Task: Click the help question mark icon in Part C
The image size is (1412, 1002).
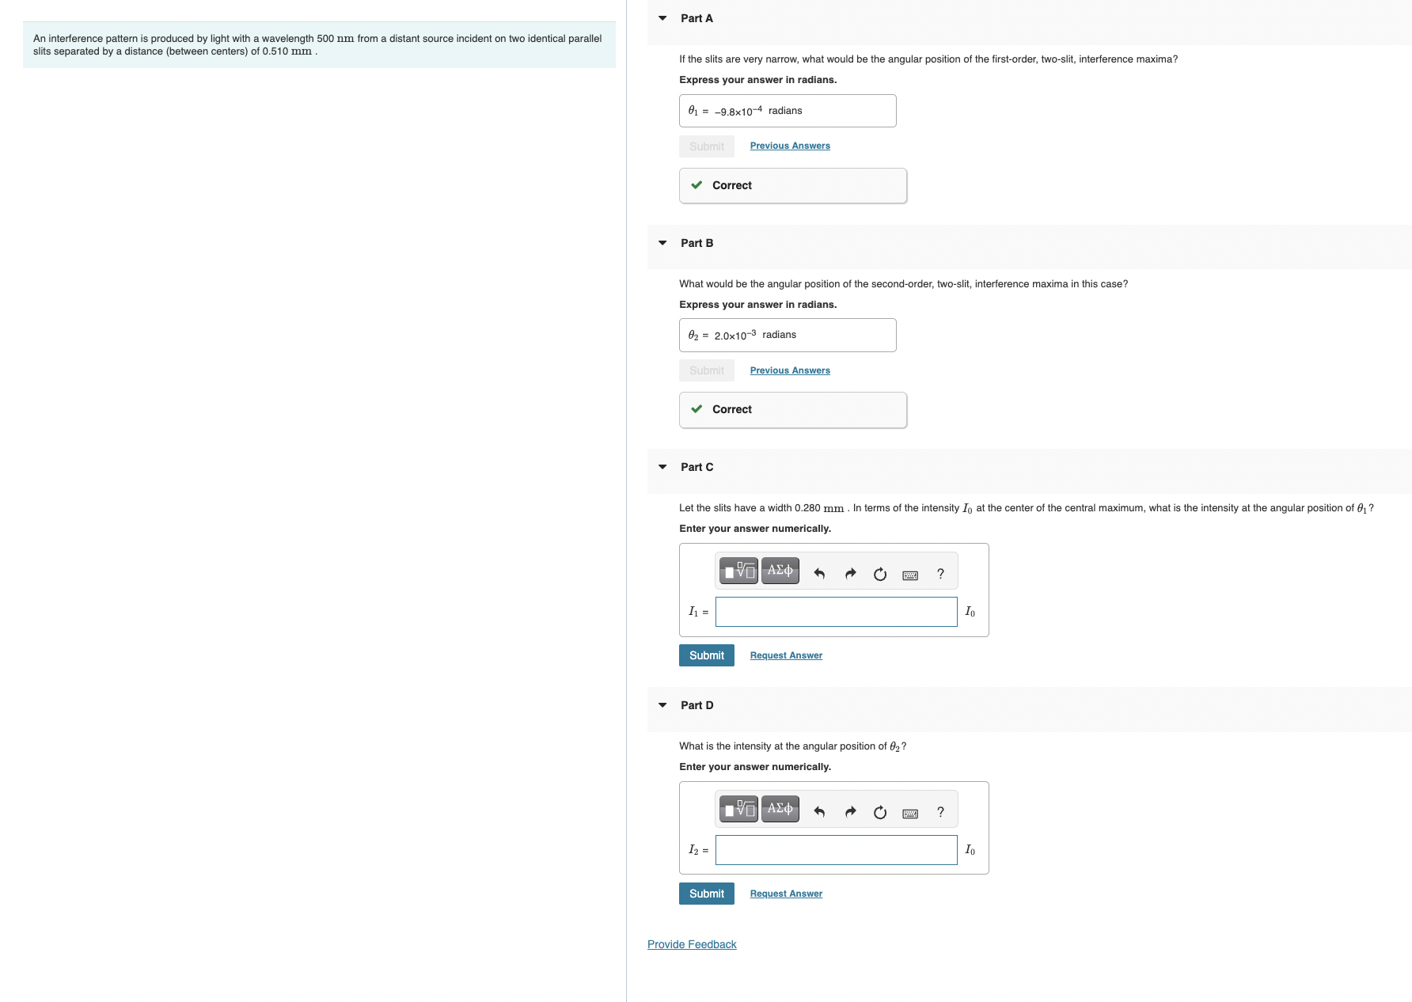Action: pos(939,574)
